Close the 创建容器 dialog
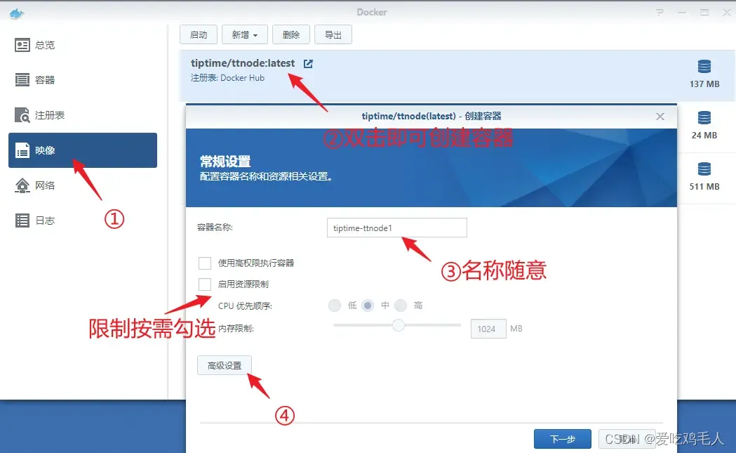Viewport: 736px width, 453px height. click(660, 116)
